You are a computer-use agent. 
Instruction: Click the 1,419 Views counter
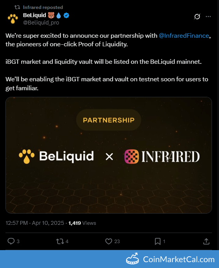click(x=82, y=223)
